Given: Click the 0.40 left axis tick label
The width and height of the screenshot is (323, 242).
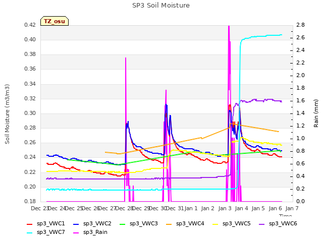Looking at the screenshot, I should coord(30,39).
